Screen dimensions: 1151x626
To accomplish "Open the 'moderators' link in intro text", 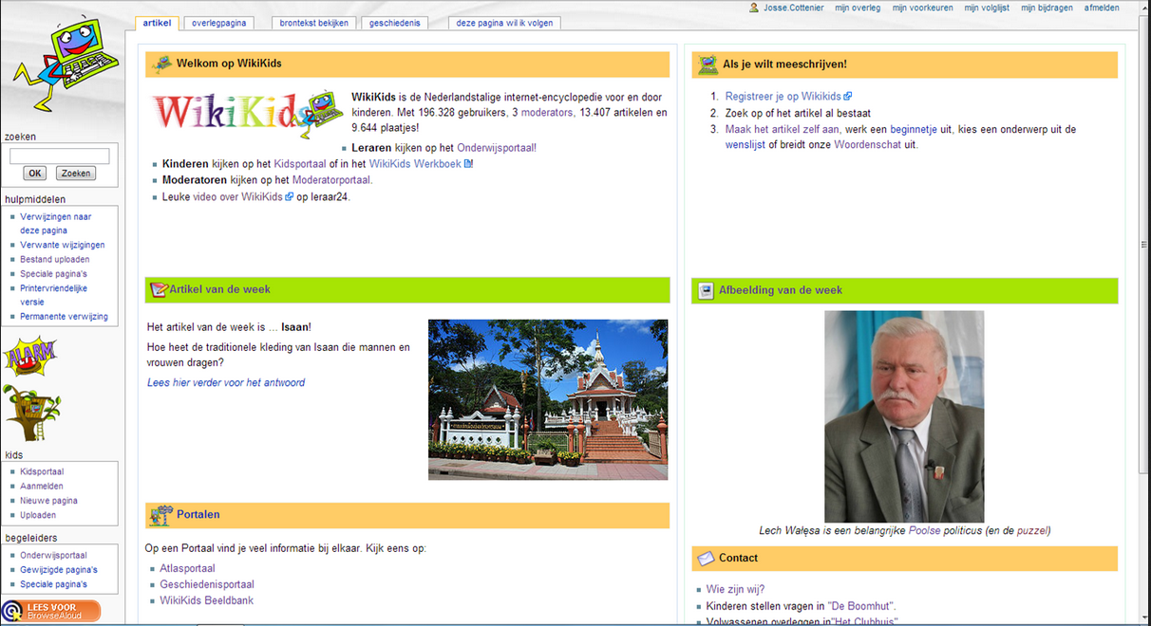I will pos(547,112).
